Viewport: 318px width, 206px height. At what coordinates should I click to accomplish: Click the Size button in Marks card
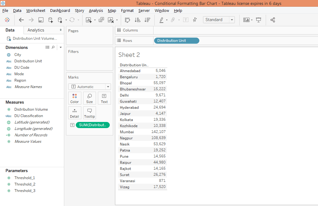pyautogui.click(x=90, y=98)
